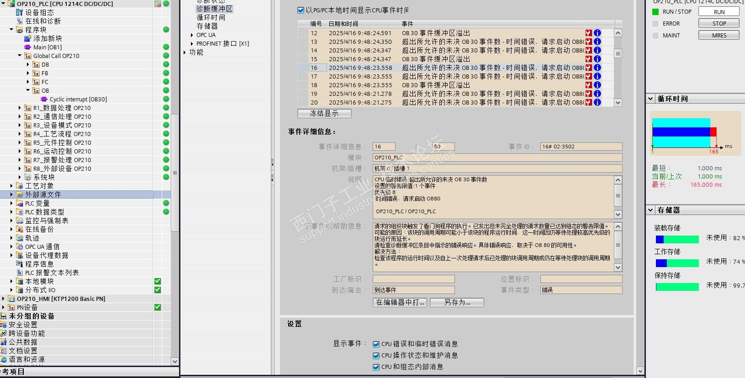Click the 事件类型 field

(581, 290)
